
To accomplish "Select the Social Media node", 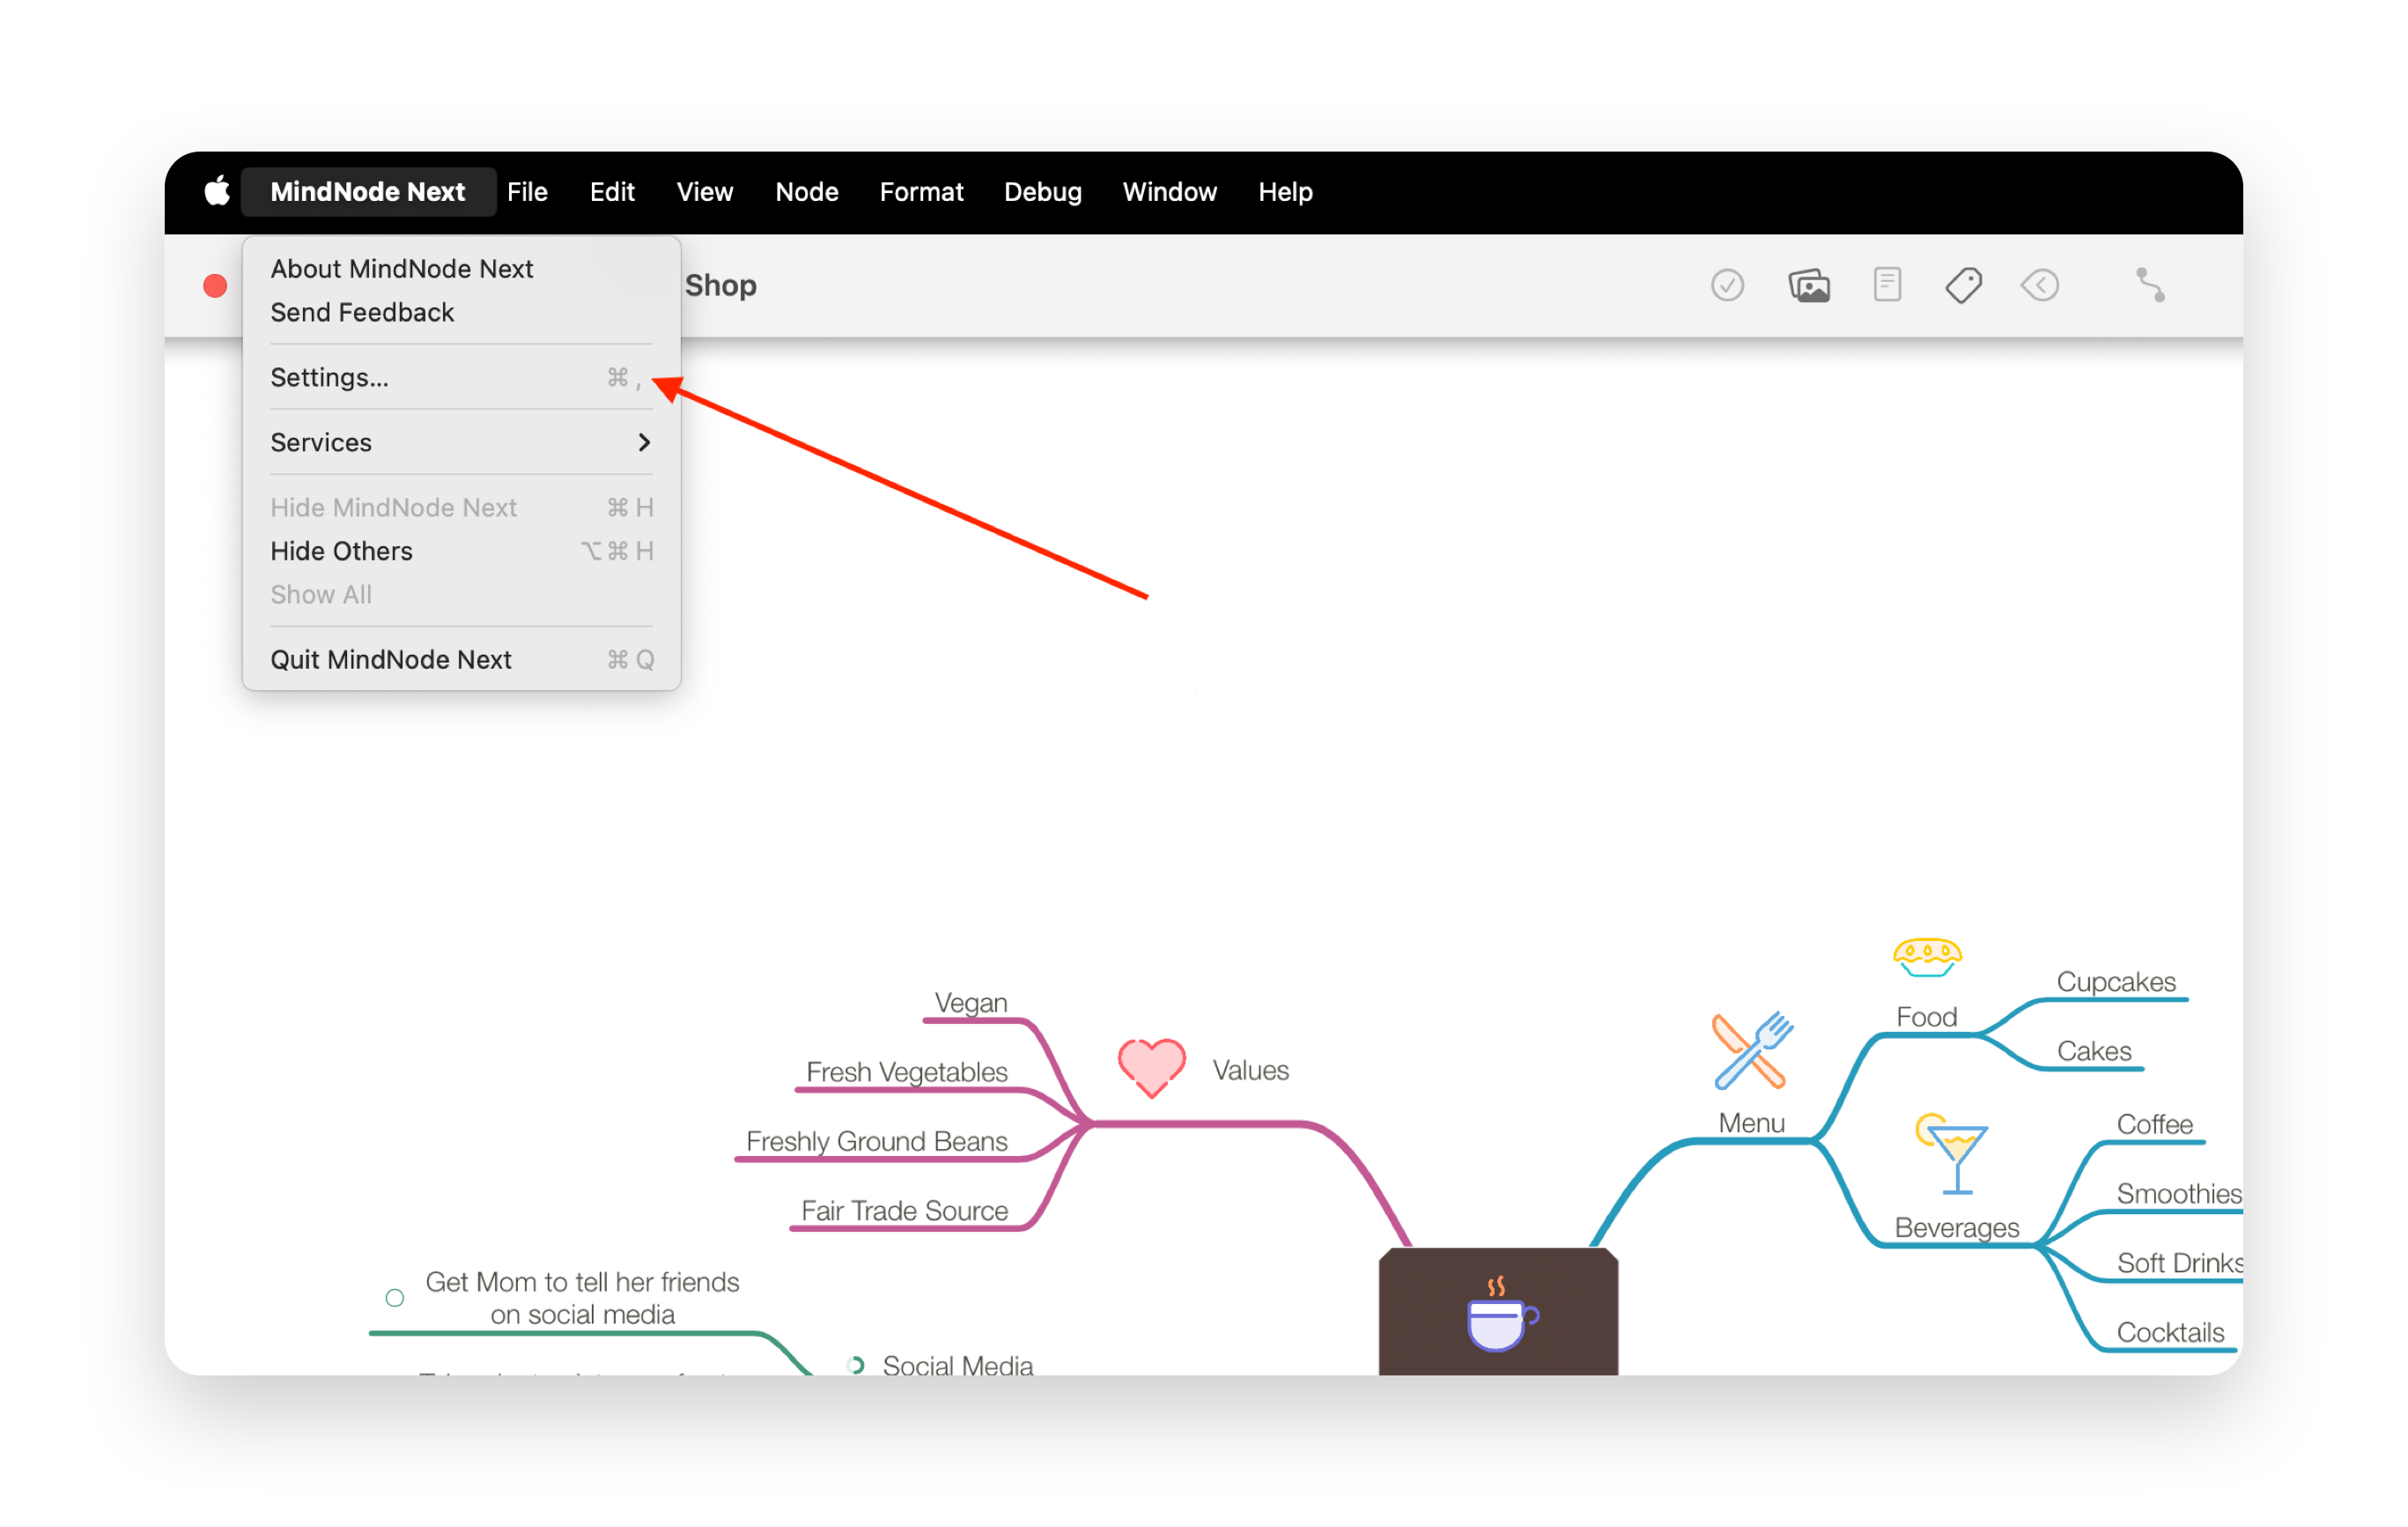I will point(957,1364).
